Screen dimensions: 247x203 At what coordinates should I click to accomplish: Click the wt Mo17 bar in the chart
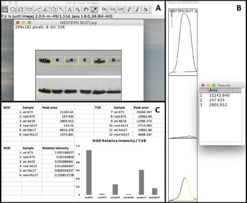141,182
